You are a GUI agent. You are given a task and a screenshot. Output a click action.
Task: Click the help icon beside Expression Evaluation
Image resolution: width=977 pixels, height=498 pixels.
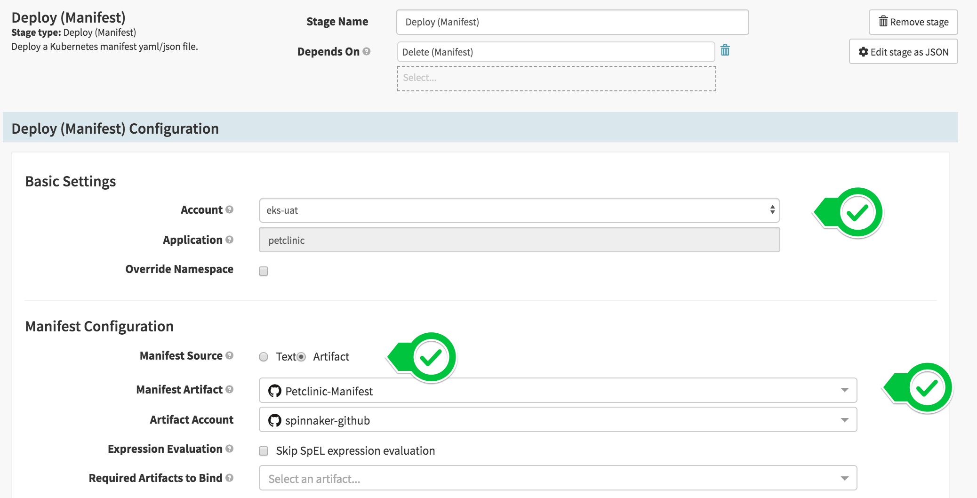(x=230, y=449)
